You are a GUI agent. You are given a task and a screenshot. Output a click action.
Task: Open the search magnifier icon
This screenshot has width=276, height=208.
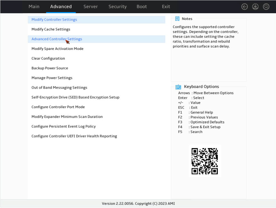click(x=266, y=7)
